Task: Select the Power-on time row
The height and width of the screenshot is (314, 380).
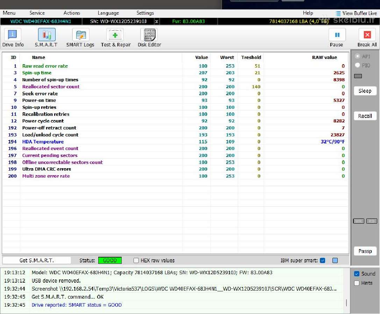Action: pos(175,100)
